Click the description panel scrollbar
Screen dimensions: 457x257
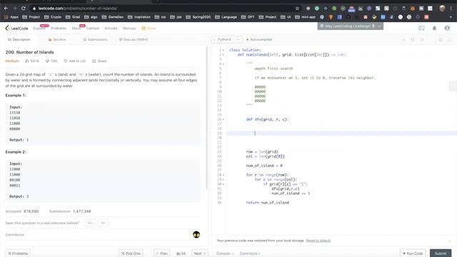tap(207, 117)
